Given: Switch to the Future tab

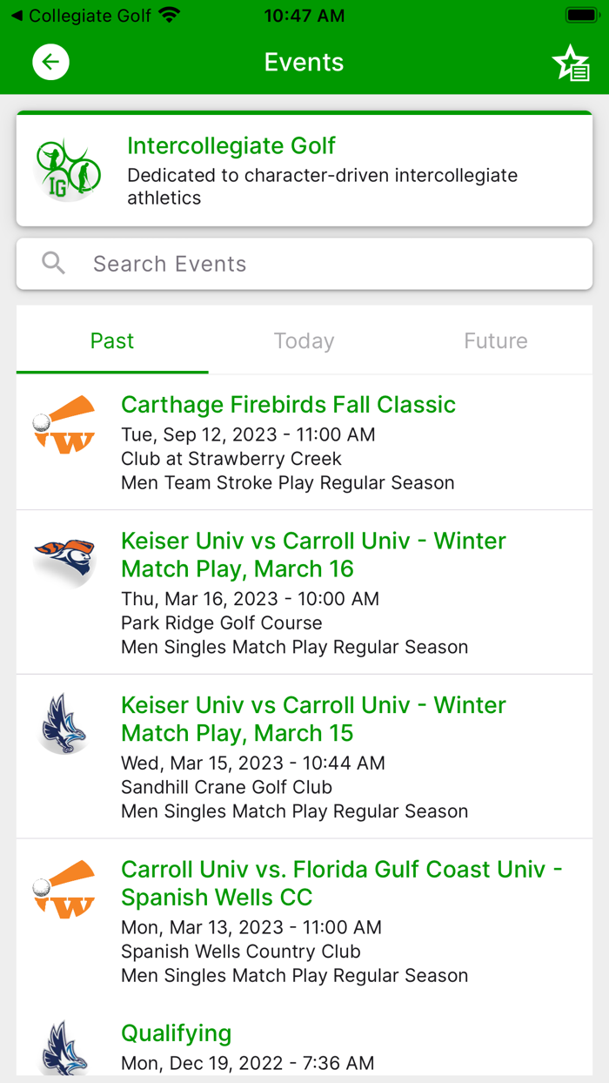Looking at the screenshot, I should 495,340.
